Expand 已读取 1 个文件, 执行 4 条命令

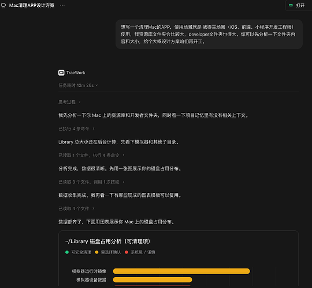click(91, 156)
